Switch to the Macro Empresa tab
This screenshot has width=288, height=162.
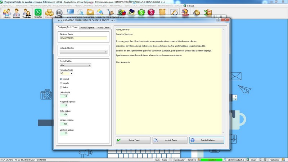[x=87, y=28]
